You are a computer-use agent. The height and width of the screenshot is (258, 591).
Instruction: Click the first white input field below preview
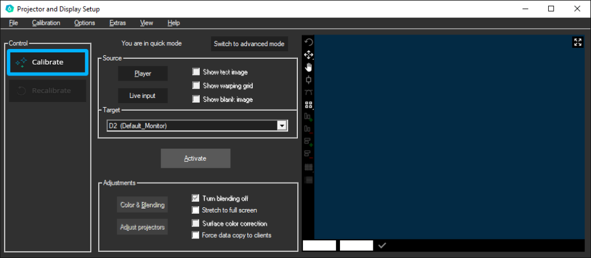coord(319,245)
